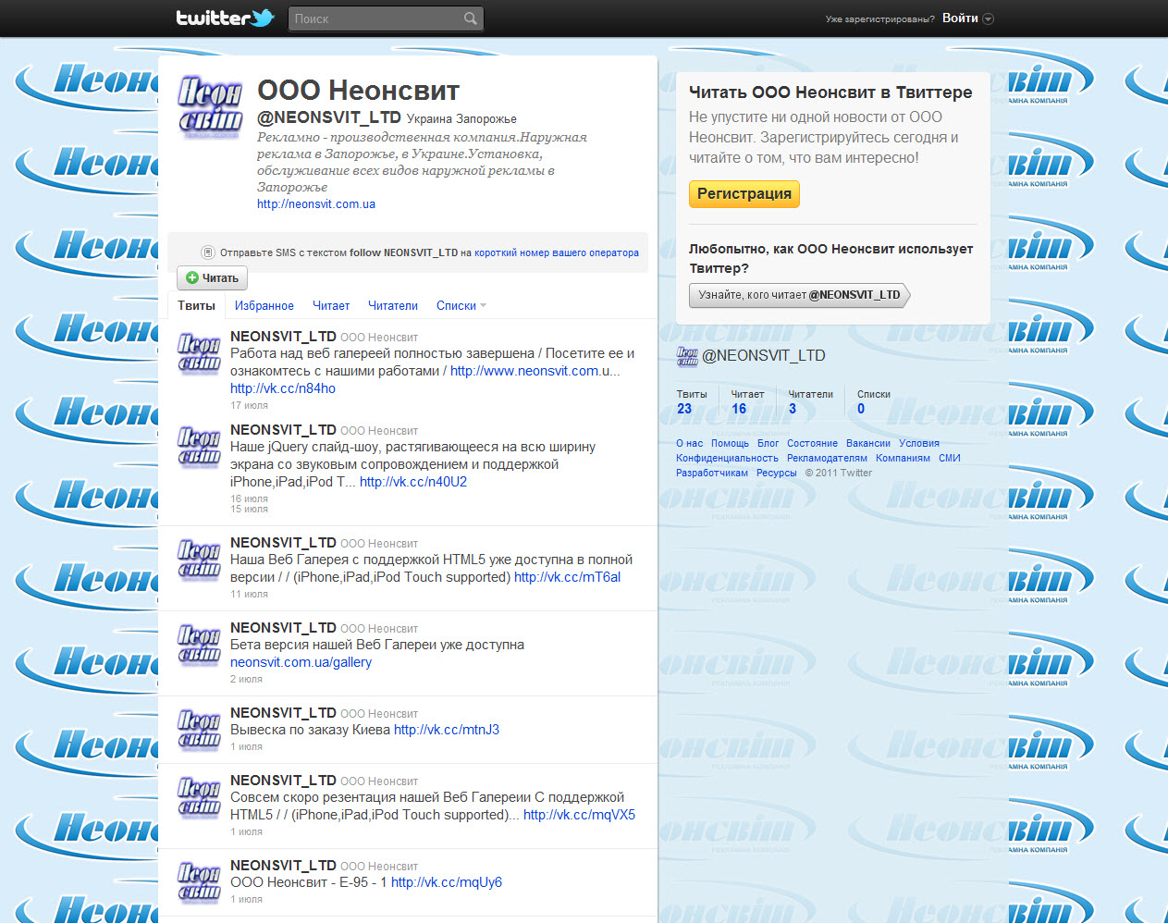
Task: Open the http://vk.cc/n40U2 link
Action: [x=413, y=482]
